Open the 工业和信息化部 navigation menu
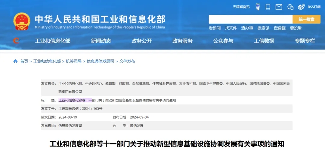The width and height of the screenshot is (325, 157). pos(53,41)
